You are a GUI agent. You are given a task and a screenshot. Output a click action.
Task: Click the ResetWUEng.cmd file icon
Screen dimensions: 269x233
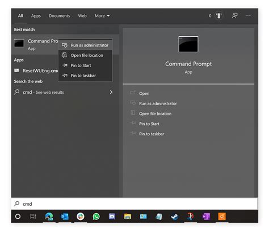point(16,70)
